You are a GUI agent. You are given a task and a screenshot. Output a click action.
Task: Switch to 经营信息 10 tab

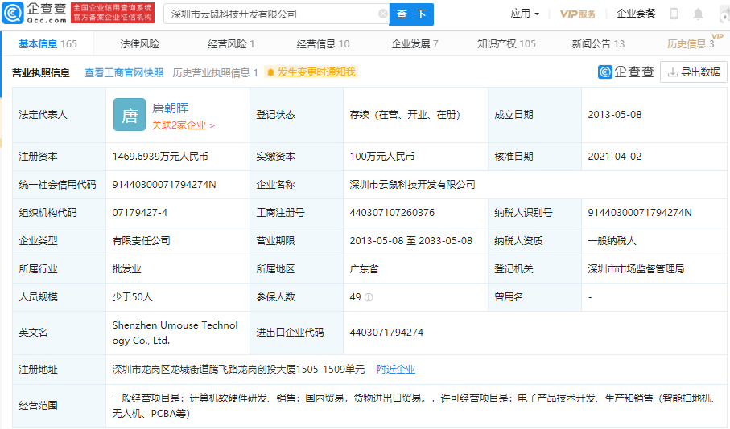click(323, 44)
